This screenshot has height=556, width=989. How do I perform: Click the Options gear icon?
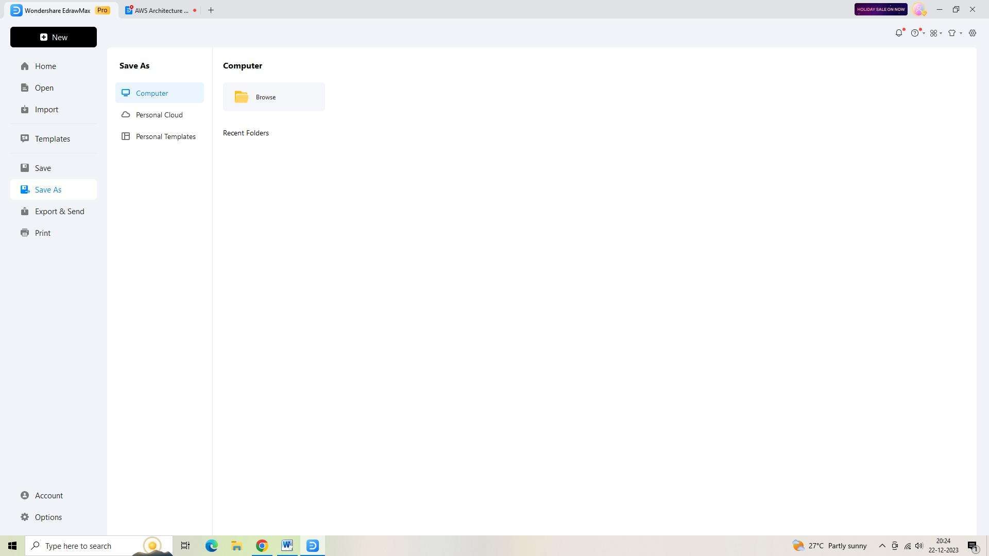(x=24, y=517)
